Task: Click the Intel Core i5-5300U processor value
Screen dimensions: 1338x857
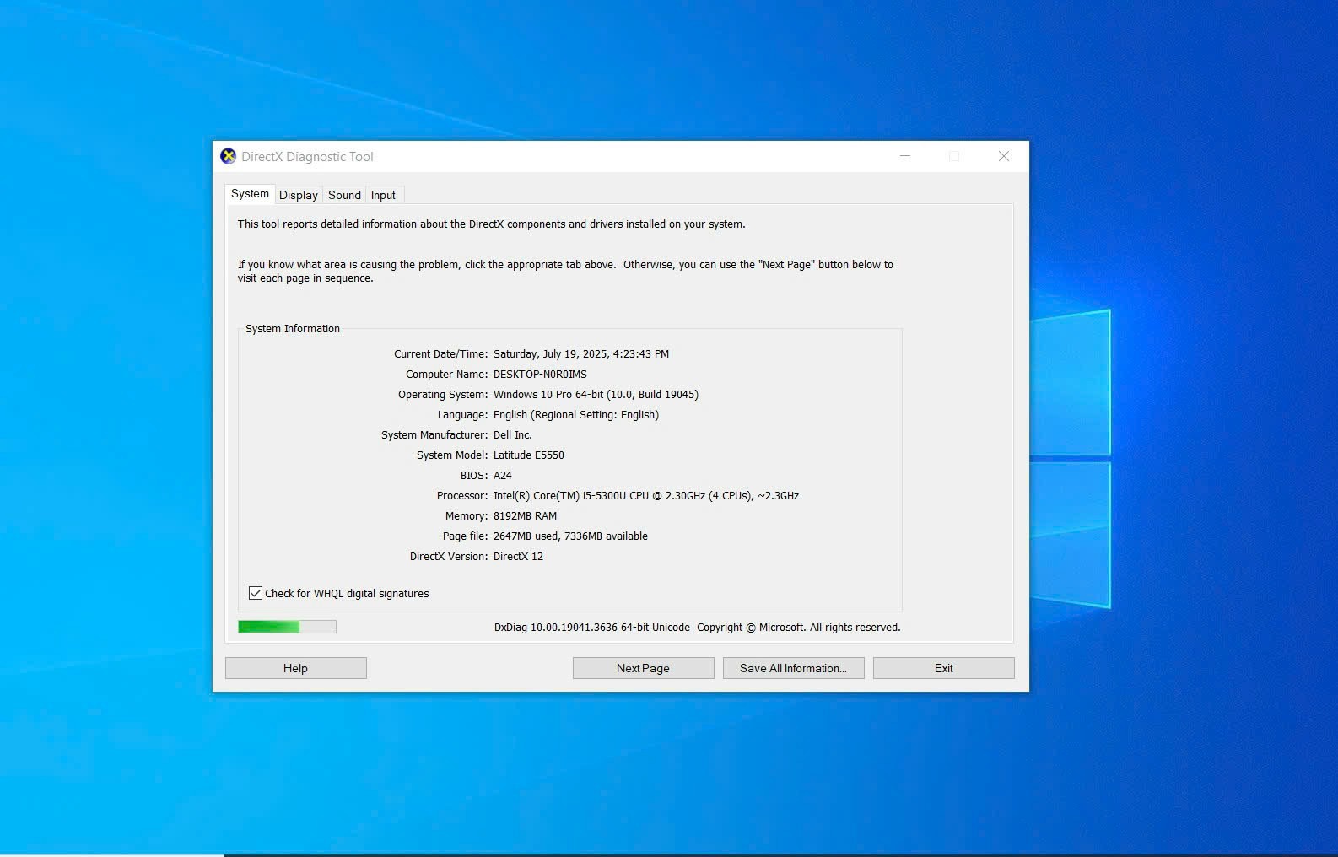Action: click(645, 496)
